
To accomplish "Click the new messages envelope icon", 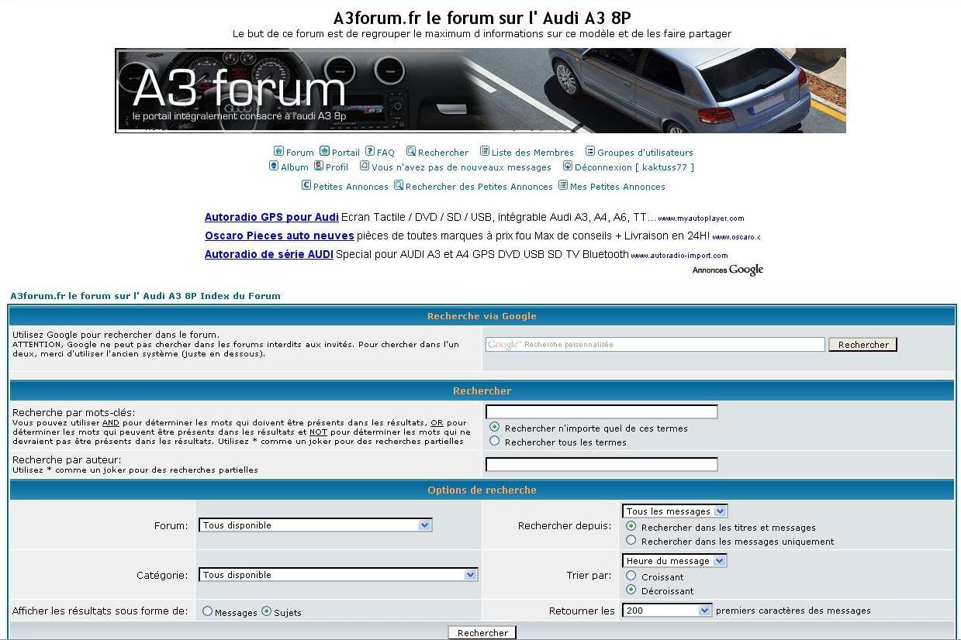I will (365, 166).
